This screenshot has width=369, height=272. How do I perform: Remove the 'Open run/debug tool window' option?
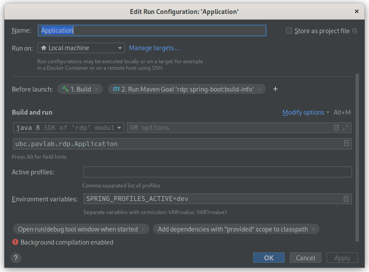(143, 229)
